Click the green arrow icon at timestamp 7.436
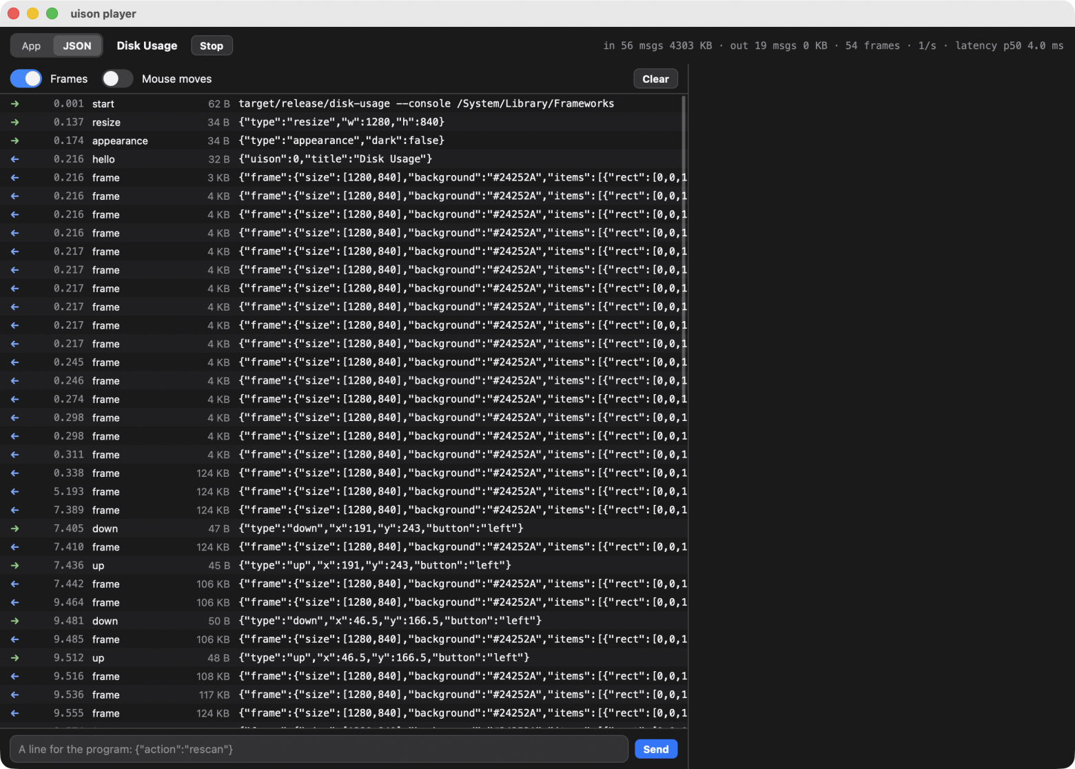The height and width of the screenshot is (769, 1075). (15, 566)
